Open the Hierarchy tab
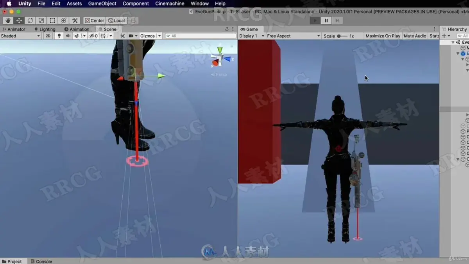The image size is (469, 264). coord(455,29)
